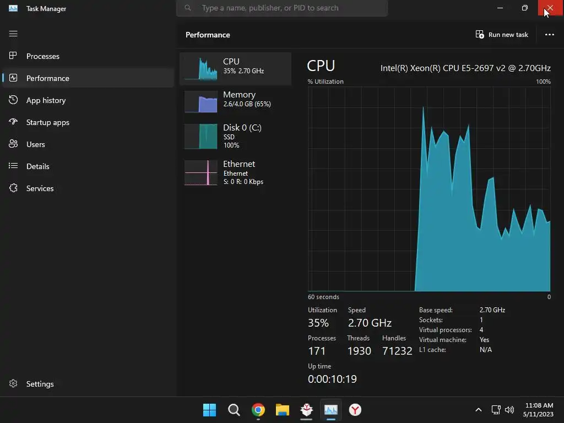The height and width of the screenshot is (423, 564).
Task: Minimize the Task Manager window
Action: pos(500,8)
